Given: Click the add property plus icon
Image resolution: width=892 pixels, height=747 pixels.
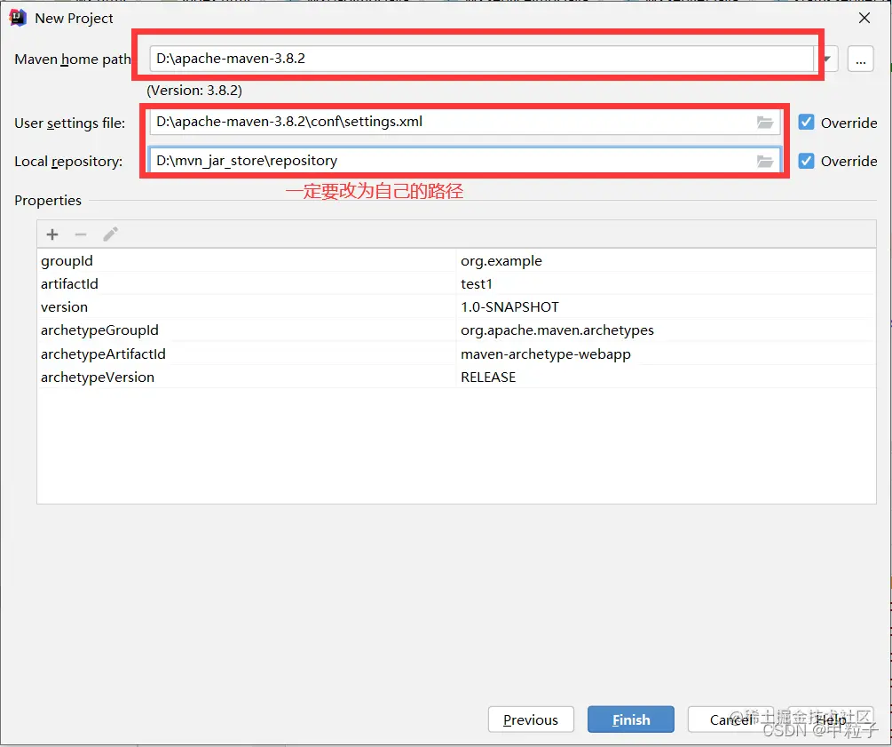Looking at the screenshot, I should coord(52,234).
